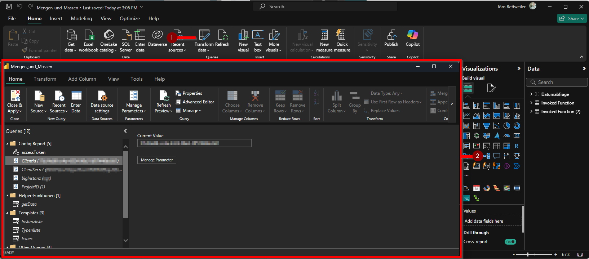This screenshot has width=589, height=259.
Task: Collapse the Templates [3] folder
Action: (8, 213)
